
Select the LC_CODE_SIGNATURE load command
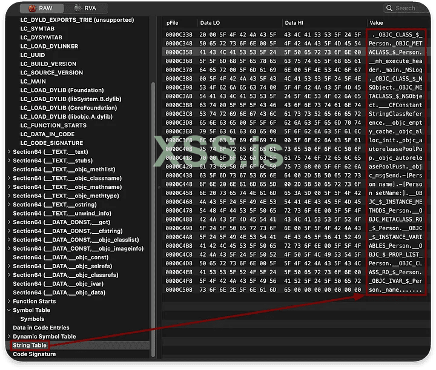coord(51,143)
